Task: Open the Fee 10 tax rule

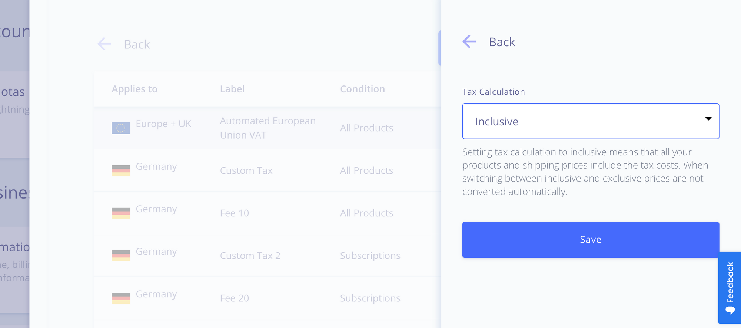Action: [x=267, y=213]
